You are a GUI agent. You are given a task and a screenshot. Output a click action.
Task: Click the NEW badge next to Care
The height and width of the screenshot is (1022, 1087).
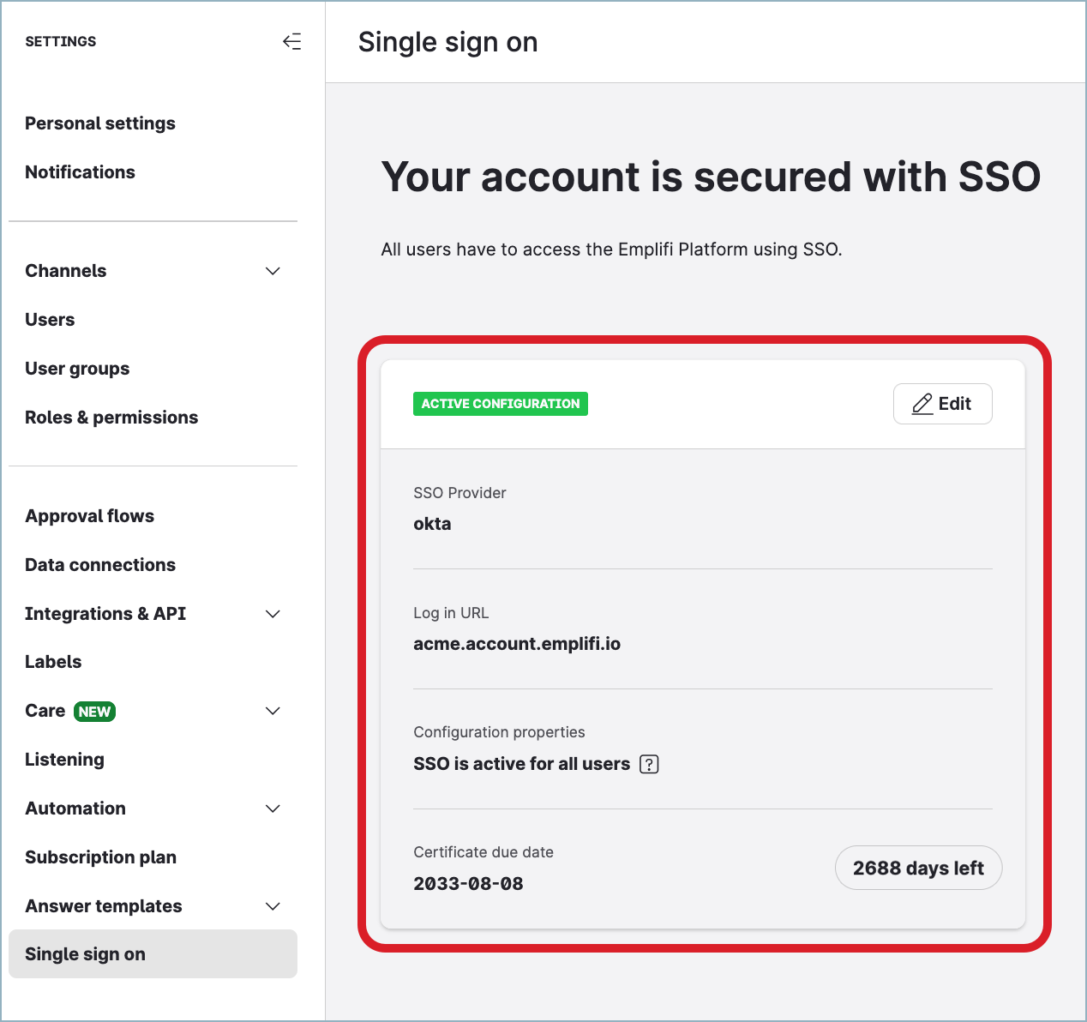[94, 711]
